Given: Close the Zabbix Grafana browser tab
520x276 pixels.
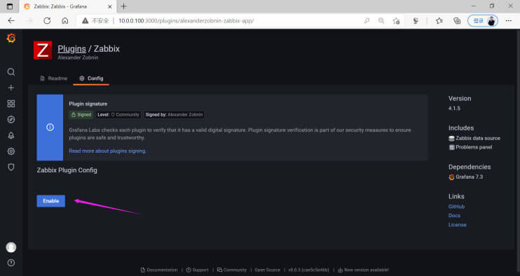Looking at the screenshot, I should click(110, 6).
